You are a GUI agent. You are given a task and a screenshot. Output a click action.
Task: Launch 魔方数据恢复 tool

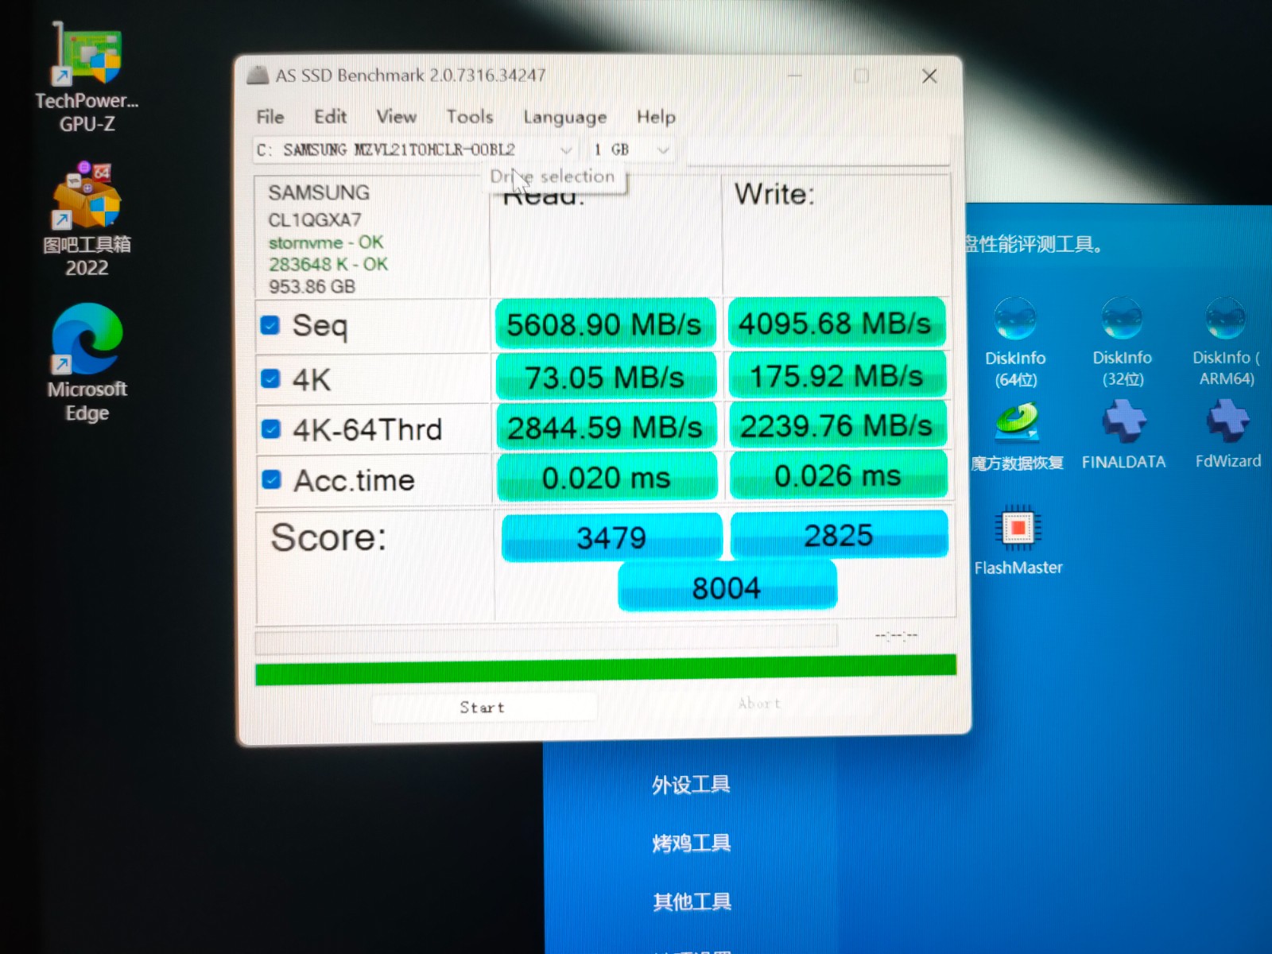click(1017, 436)
